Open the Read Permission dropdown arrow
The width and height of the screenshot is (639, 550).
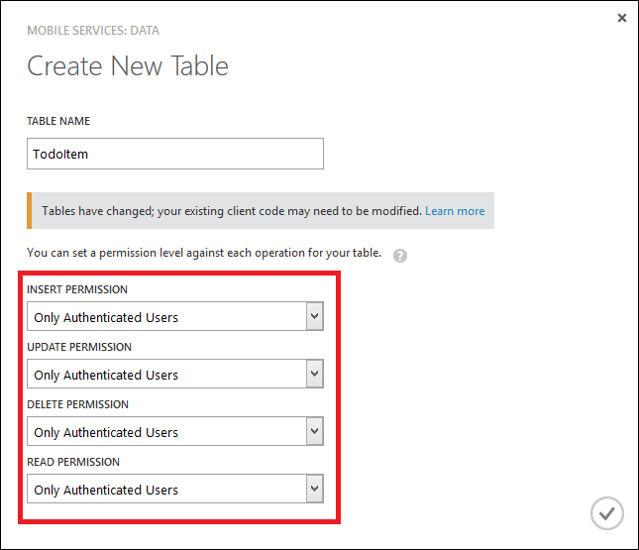[x=315, y=489]
